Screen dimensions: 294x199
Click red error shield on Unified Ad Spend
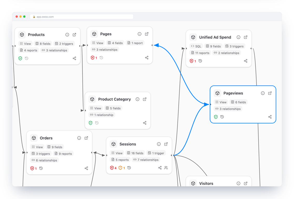tap(192, 61)
